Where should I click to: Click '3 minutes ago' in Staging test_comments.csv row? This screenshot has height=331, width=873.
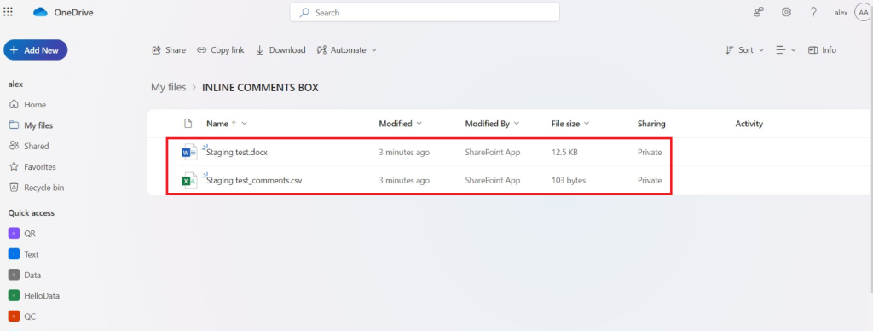click(404, 181)
